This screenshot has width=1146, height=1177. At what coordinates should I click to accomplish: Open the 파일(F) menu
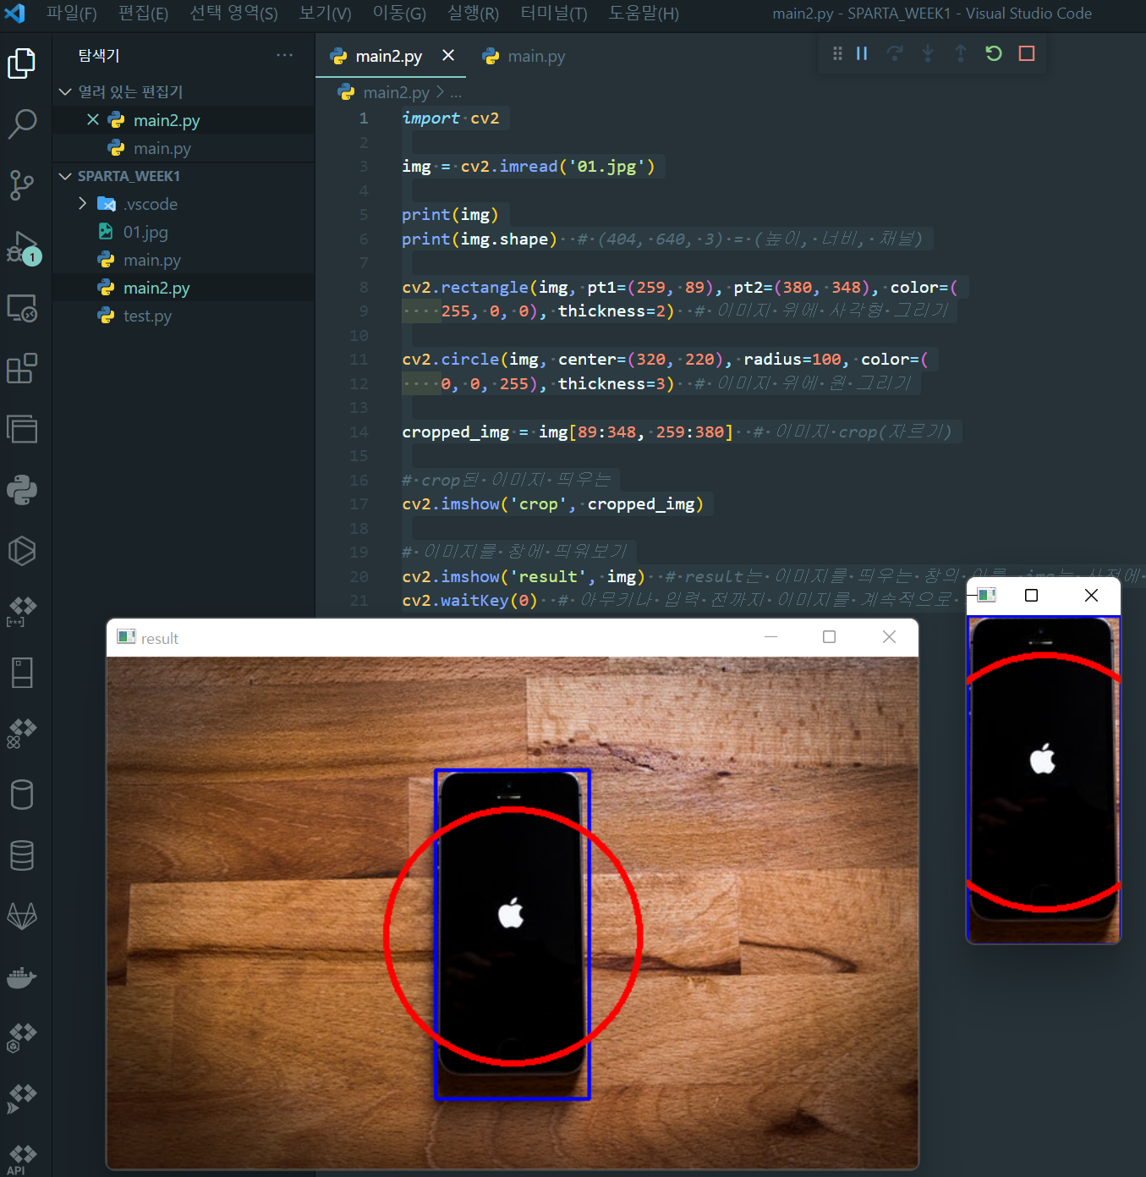coord(71,14)
